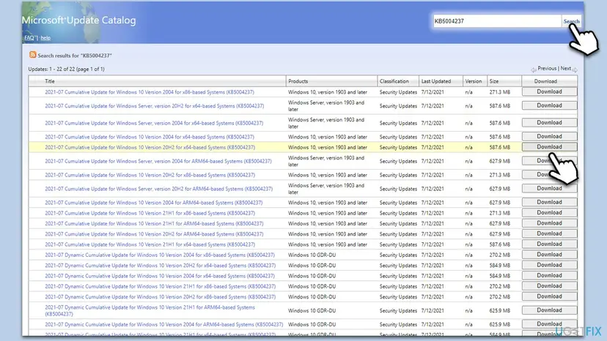Download Dynamic Cumulative Update 21H1 ARM64
The width and height of the screenshot is (607, 341).
(549, 310)
